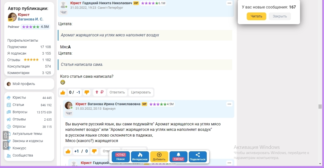
Task: Go to Законы и кодексы sidebar item
Action: [x=28, y=141]
